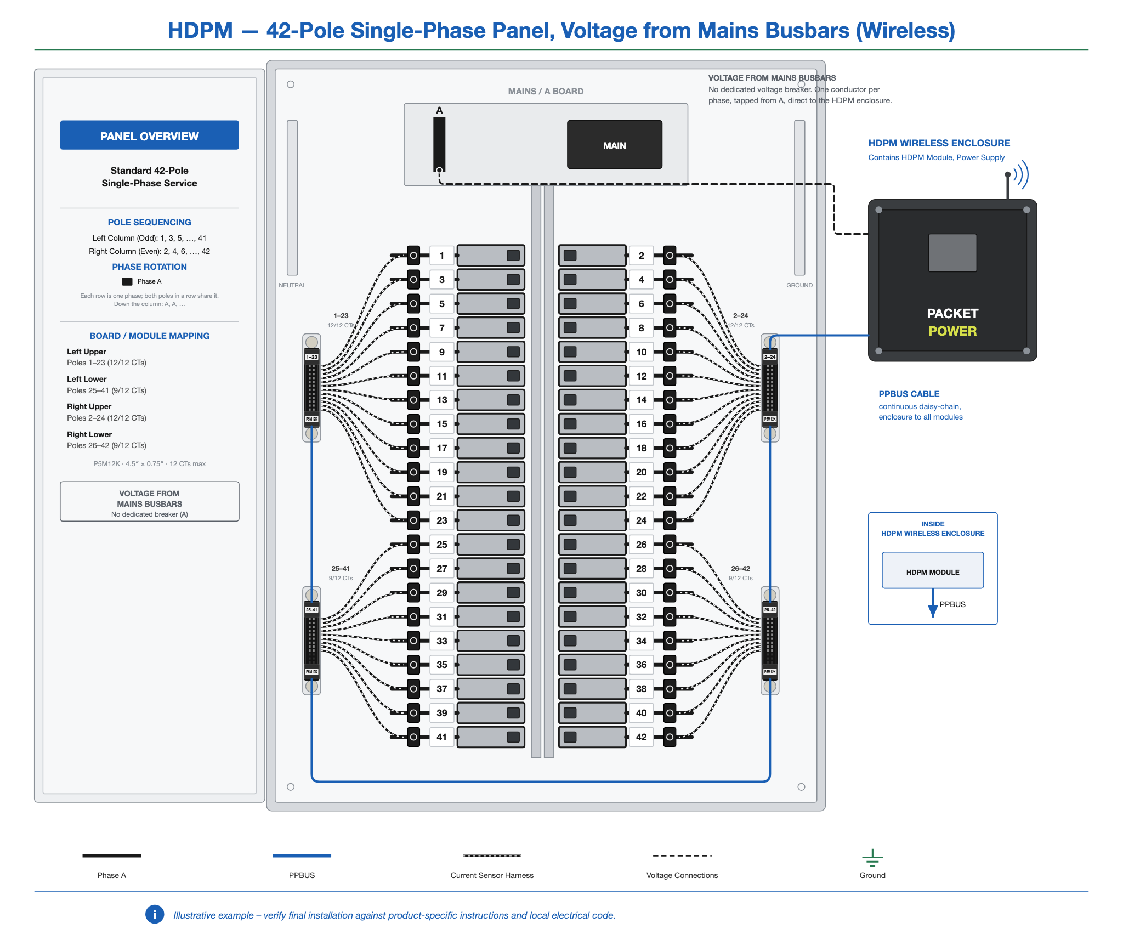1123x940 pixels.
Task: Click the CT sensor on pole 1
Action: click(x=413, y=256)
